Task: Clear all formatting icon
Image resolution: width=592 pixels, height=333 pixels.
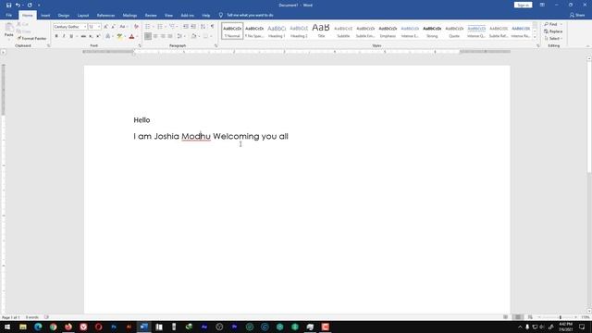Action: pos(136,27)
